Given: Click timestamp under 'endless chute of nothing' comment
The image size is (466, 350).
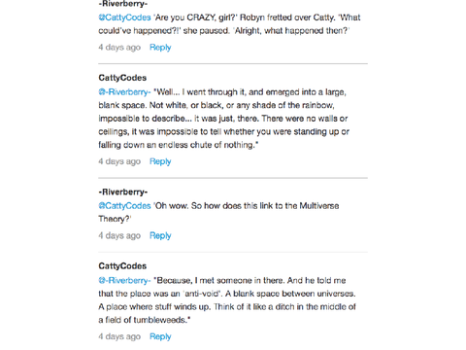Looking at the screenshot, I should 119,161.
